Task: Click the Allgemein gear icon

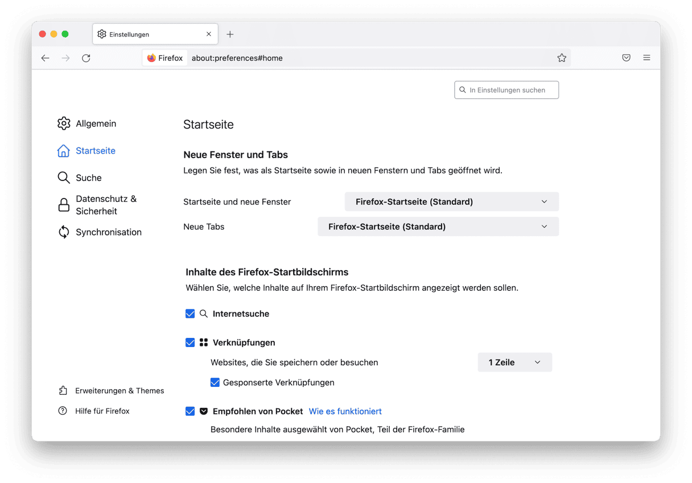Action: pyautogui.click(x=64, y=123)
